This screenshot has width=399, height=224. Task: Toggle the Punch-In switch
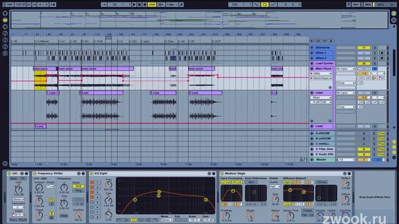(x=256, y=4)
